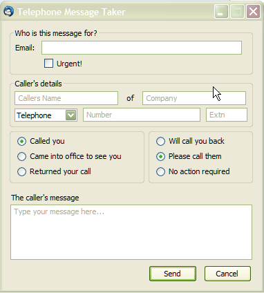Viewport: 264px width, 293px height.
Task: Click the Thunderbird icon in title bar
Action: pyautogui.click(x=9, y=12)
